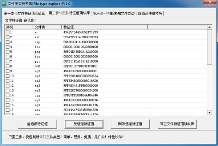
Task: Click value D0CF11E0A1B11AE10000
Action: click(81, 61)
